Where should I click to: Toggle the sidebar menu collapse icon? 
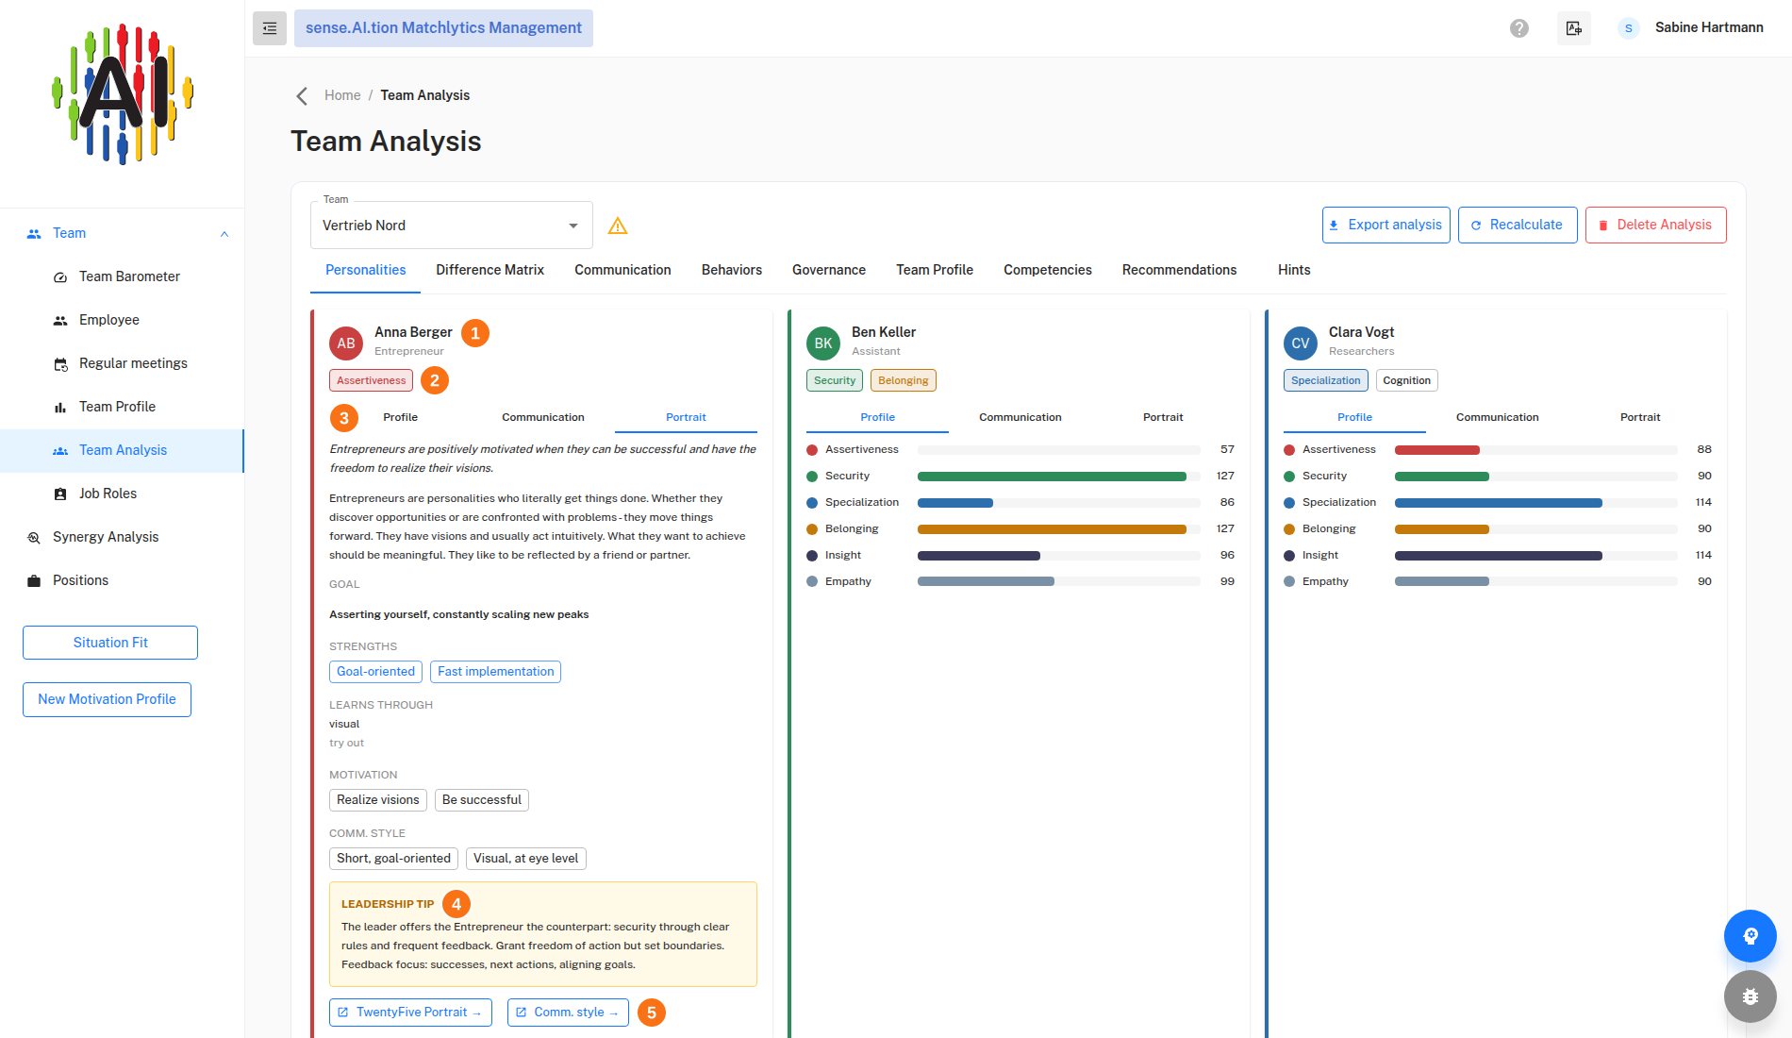tap(270, 28)
